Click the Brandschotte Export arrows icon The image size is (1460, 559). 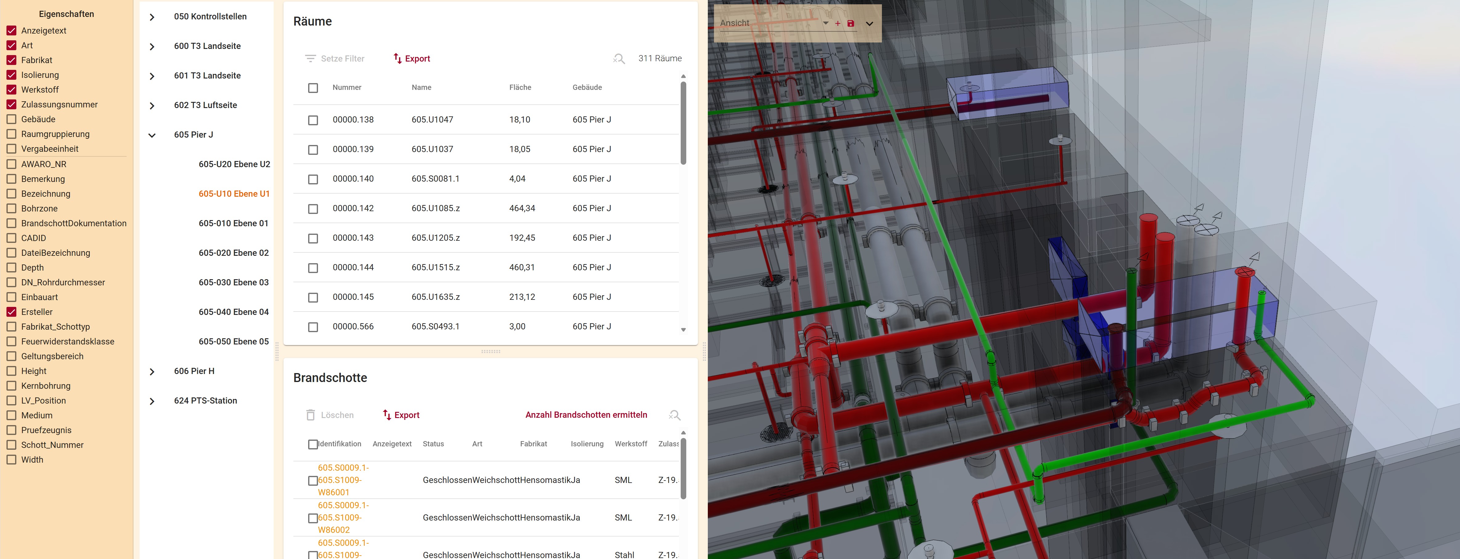(387, 415)
